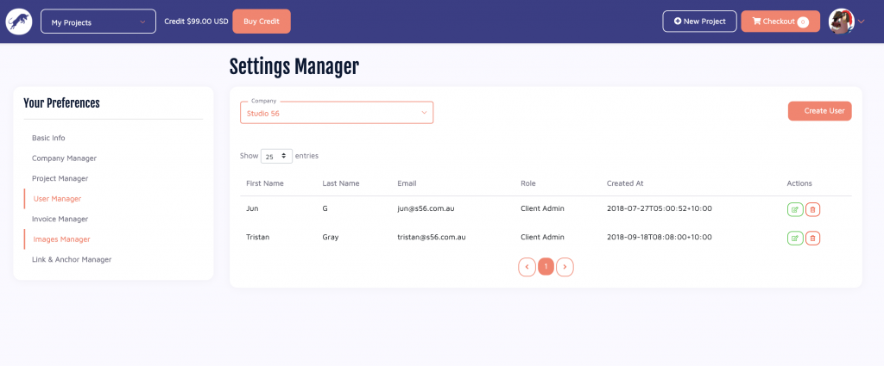The image size is (884, 366).
Task: Start a New Project
Action: [699, 22]
